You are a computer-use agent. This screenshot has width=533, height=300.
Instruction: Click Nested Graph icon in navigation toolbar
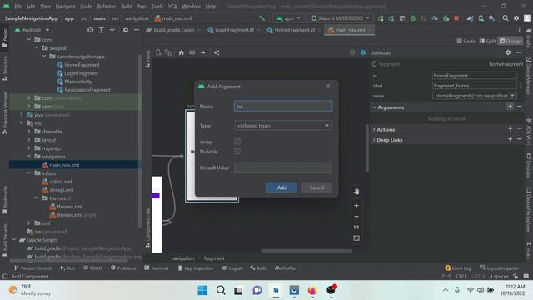[x=168, y=52]
